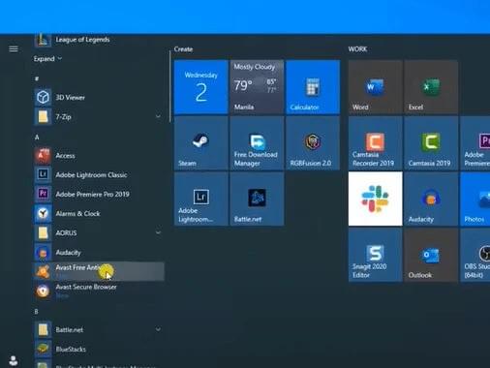Open the Manila weather tile

click(257, 87)
